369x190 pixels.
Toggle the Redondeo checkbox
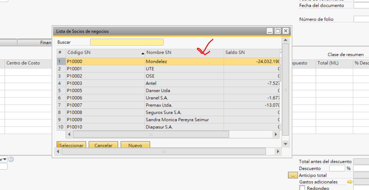[x=302, y=188]
